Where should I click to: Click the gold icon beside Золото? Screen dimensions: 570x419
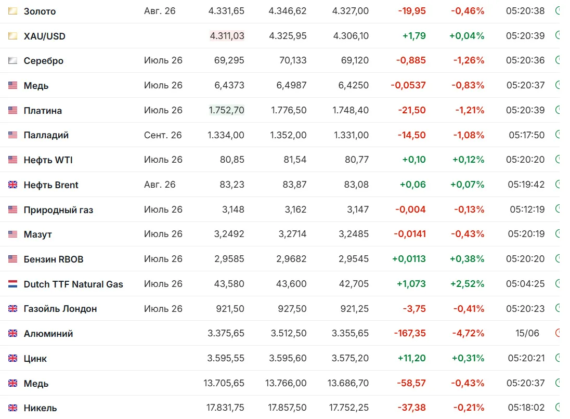12,11
